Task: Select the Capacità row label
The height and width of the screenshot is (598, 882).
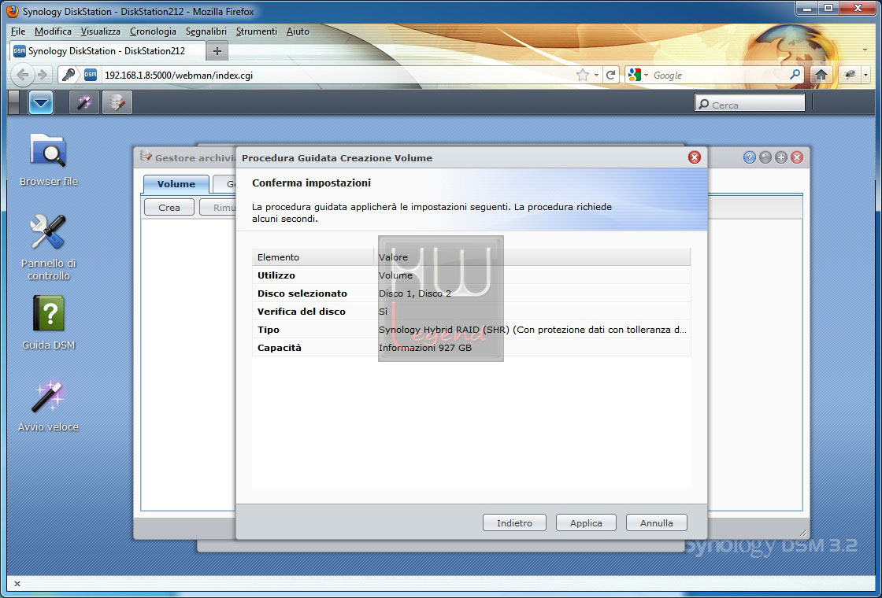Action: click(280, 348)
